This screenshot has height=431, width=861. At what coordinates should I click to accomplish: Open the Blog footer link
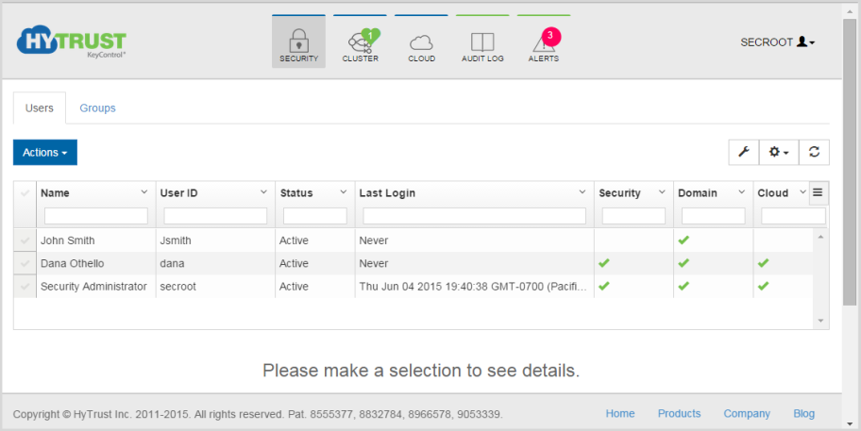(x=803, y=413)
